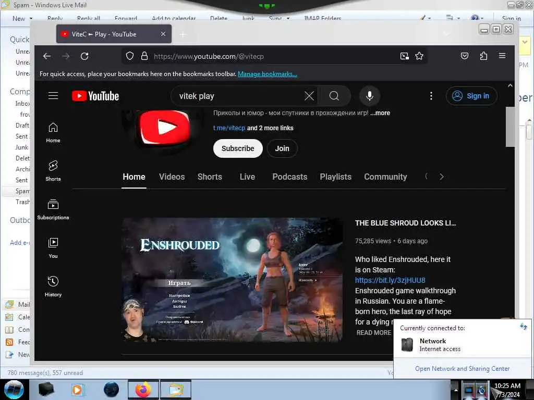Open Subscriptions in YouTube sidebar
534x400 pixels.
(x=53, y=209)
